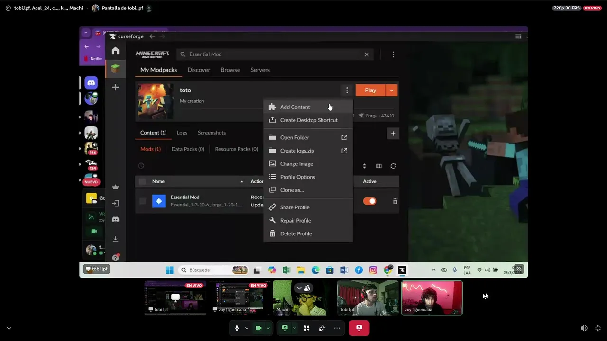Choose Clone as... option
The width and height of the screenshot is (607, 341).
(x=308, y=190)
